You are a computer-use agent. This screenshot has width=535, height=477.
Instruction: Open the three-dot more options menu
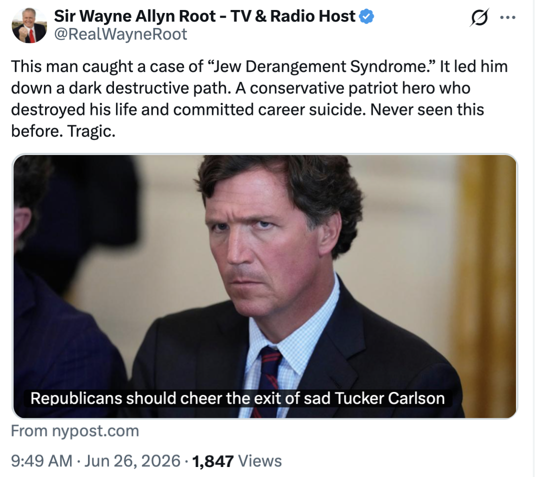click(x=507, y=17)
